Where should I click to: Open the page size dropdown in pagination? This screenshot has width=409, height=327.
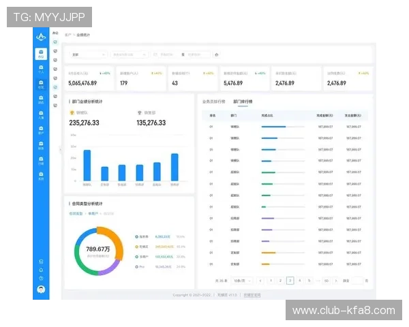[x=243, y=280]
